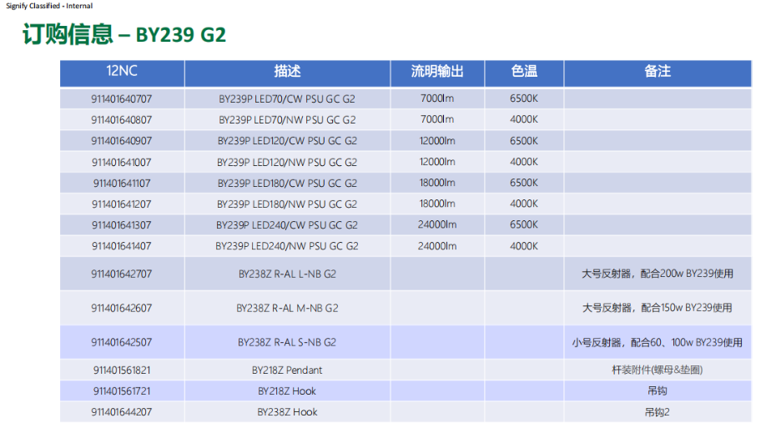Click '4000K' in the 911401641207 row
The image size is (776, 433).
pos(524,204)
